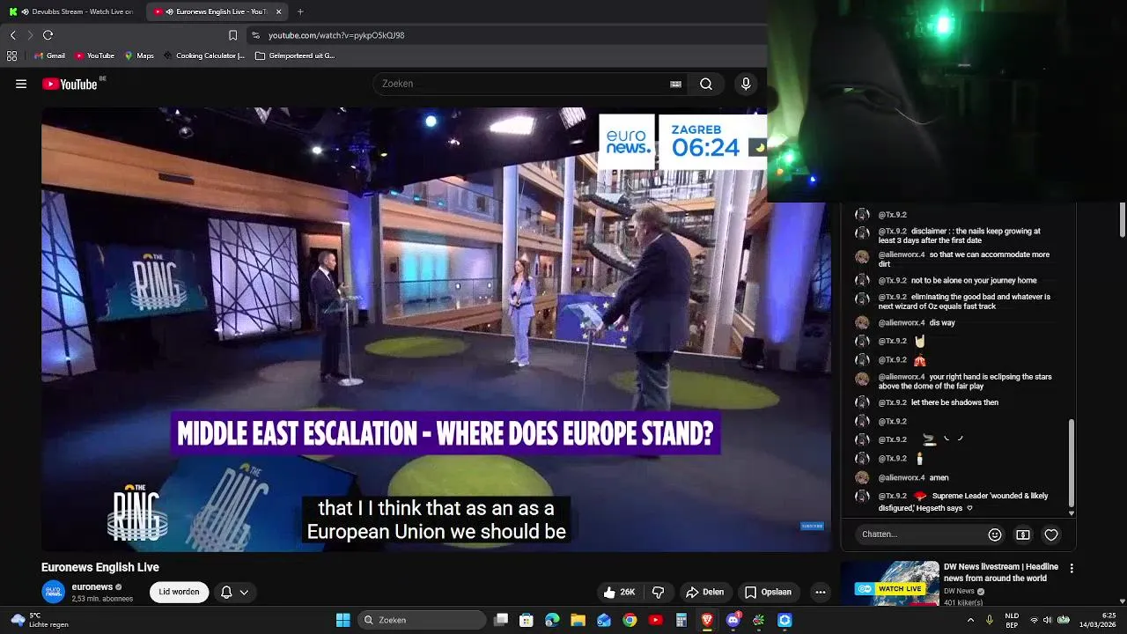
Task: Send a heart reaction in chat
Action: click(x=1051, y=534)
